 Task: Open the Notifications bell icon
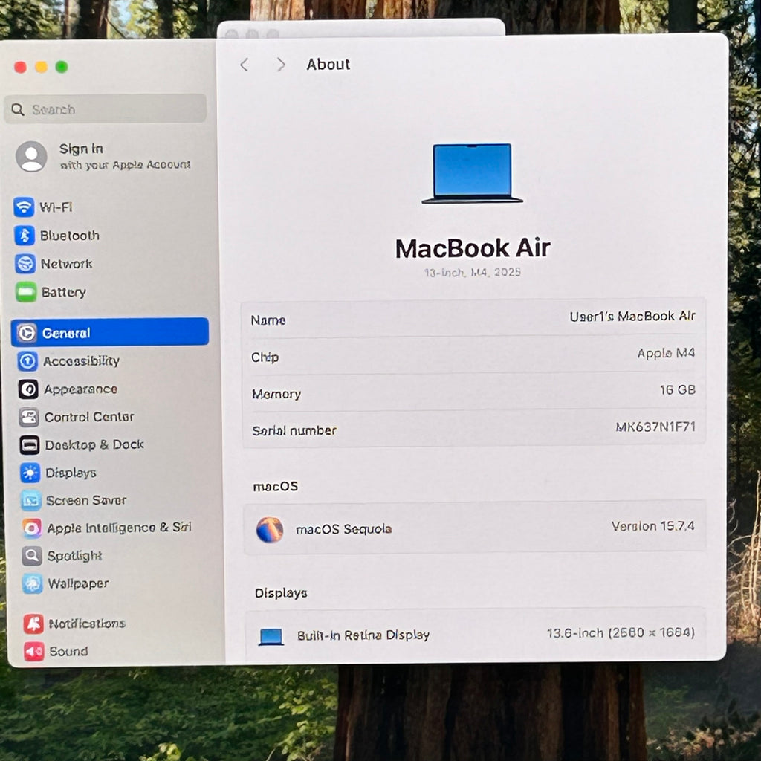click(33, 624)
